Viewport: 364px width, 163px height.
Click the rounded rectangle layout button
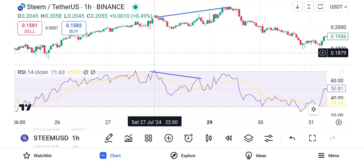point(320,7)
